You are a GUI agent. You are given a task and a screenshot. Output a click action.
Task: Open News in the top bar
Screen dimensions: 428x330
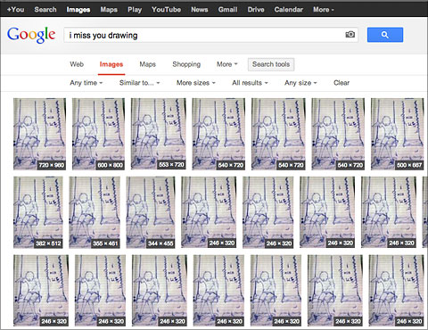[x=199, y=10]
